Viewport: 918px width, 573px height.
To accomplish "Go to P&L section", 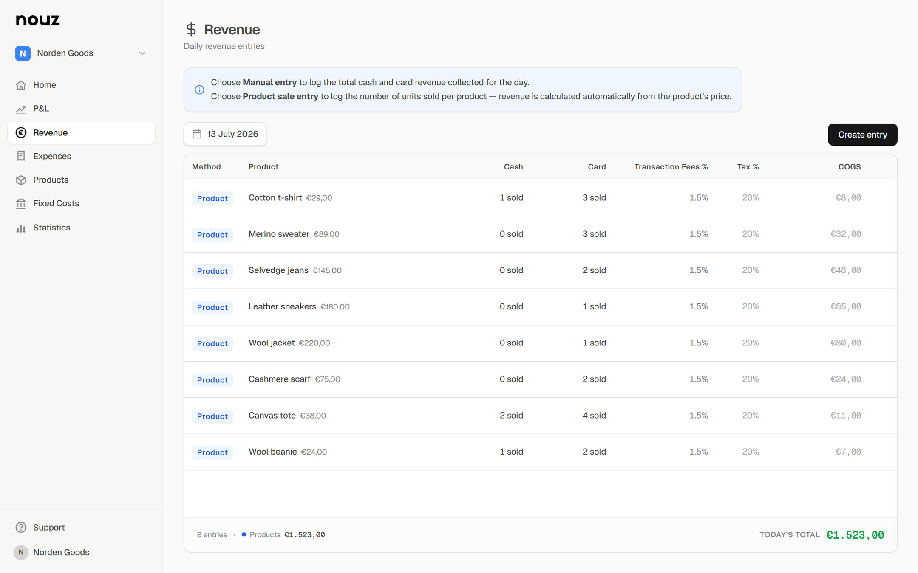I will click(81, 109).
